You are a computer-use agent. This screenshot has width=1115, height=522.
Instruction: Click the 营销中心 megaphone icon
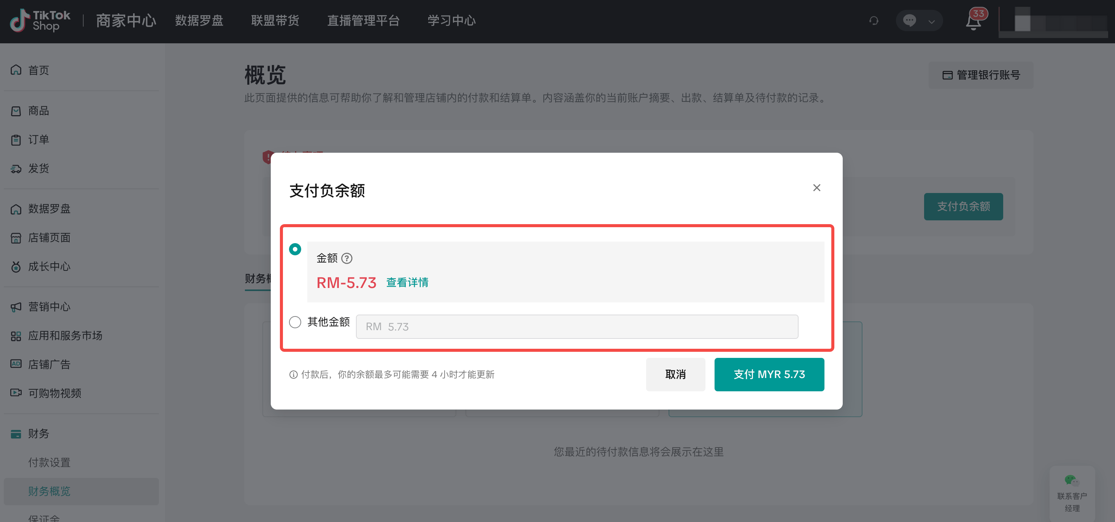point(16,307)
